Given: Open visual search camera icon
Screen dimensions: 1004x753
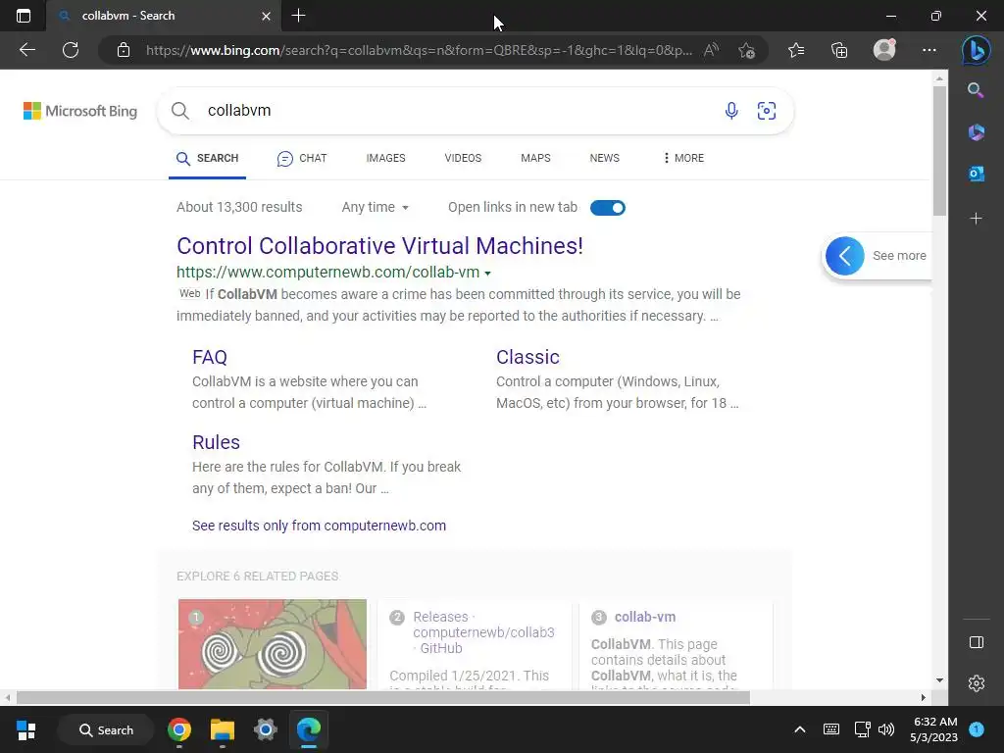Looking at the screenshot, I should (x=767, y=111).
